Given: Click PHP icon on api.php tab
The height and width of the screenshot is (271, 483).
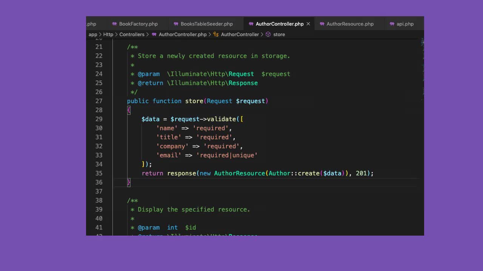Looking at the screenshot, I should 392,24.
